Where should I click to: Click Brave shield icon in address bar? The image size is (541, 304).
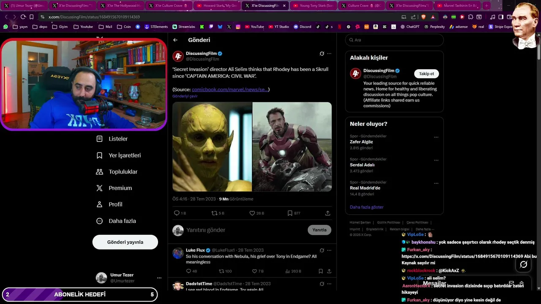coord(424,17)
